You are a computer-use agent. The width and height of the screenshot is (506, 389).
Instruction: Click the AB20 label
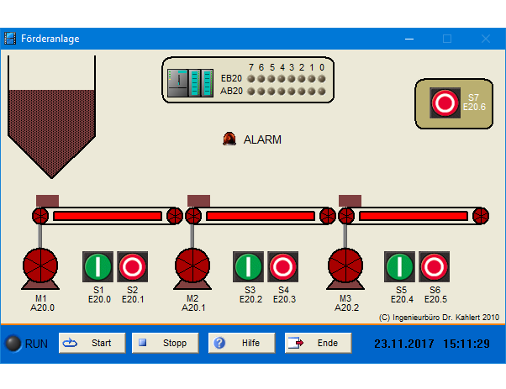[231, 91]
